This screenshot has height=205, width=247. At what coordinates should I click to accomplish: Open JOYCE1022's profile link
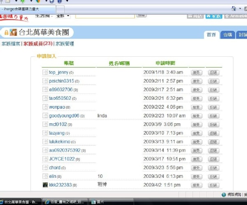62,159
